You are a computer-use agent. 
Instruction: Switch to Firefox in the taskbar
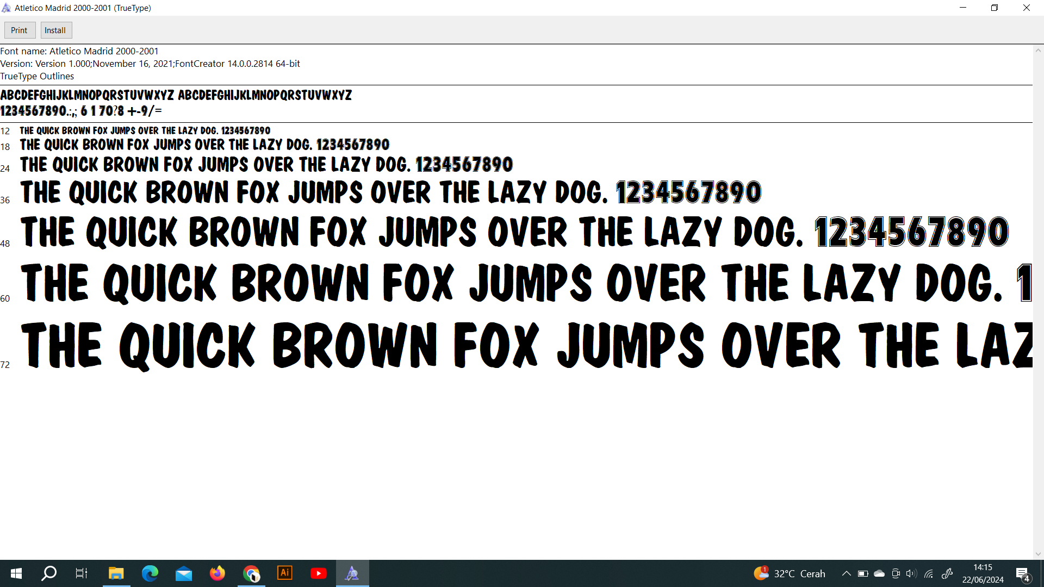pos(217,573)
